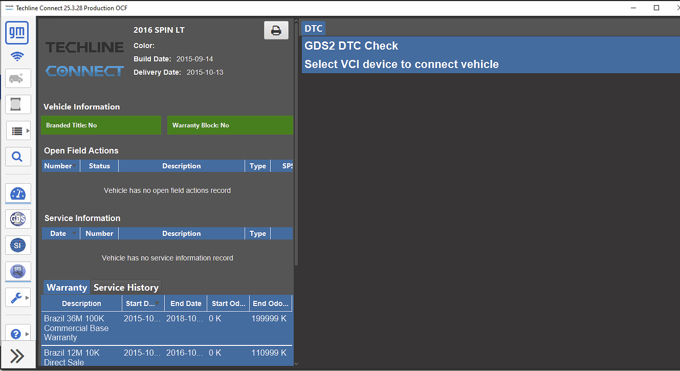Viewport: 680px width, 371px height.
Task: Select Brazil 36M 100K Commercial Base Warranty row
Action: [167, 329]
